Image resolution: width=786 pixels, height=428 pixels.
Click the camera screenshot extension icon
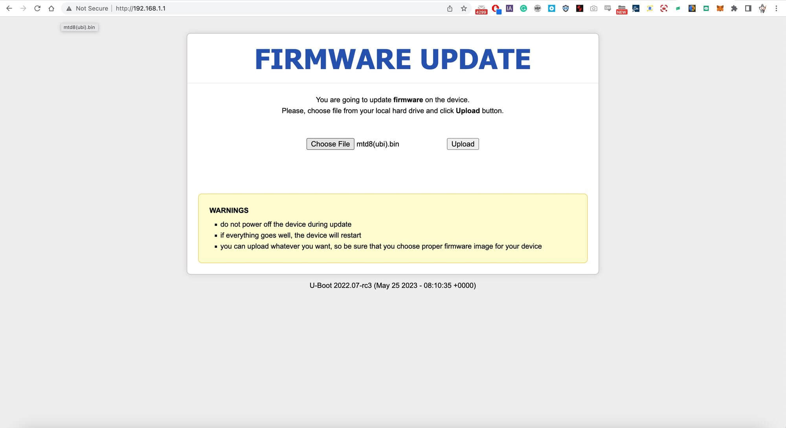pos(594,8)
